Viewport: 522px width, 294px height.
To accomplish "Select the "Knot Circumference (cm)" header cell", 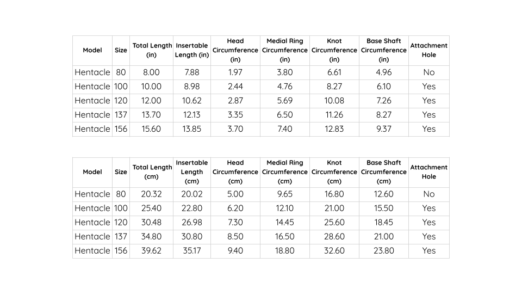I will [334, 172].
